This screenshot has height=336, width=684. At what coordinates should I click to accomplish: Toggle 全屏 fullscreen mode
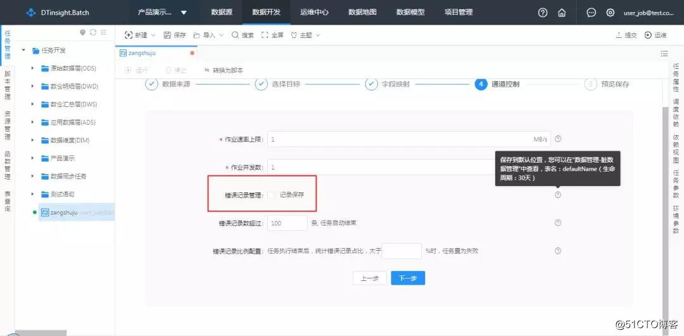pyautogui.click(x=272, y=35)
